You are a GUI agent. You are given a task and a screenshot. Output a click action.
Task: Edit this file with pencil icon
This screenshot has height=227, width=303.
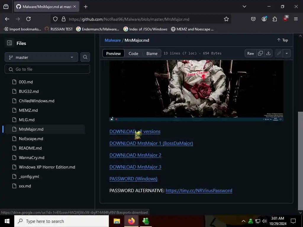(x=279, y=53)
